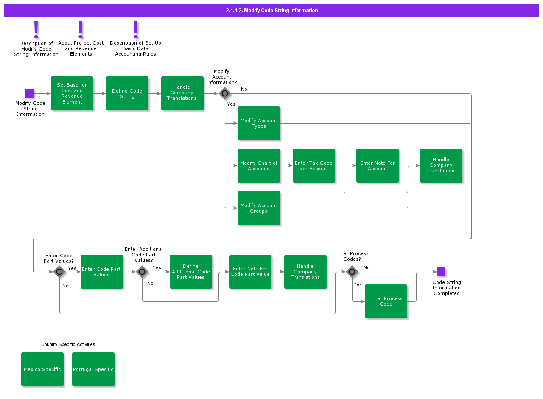
Task: Open the Mexico Specific activity
Action: 42,369
